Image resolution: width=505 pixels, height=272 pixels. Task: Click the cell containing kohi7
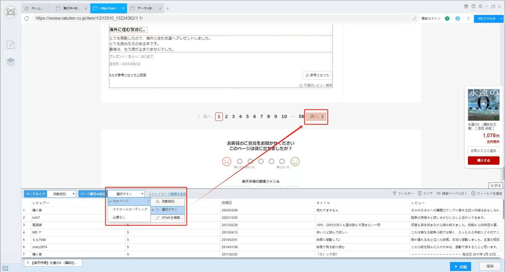coord(77,217)
